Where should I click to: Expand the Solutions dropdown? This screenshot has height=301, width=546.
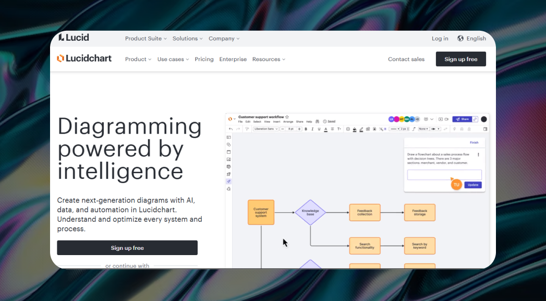point(187,38)
